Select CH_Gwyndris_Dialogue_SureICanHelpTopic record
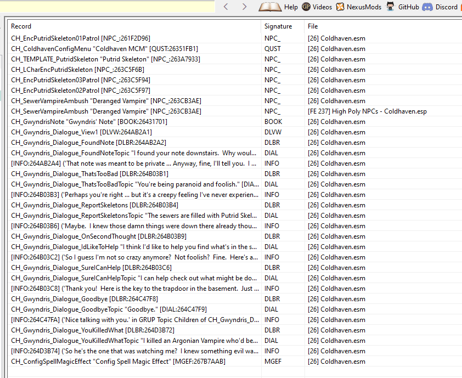The image size is (462, 378). click(x=134, y=278)
